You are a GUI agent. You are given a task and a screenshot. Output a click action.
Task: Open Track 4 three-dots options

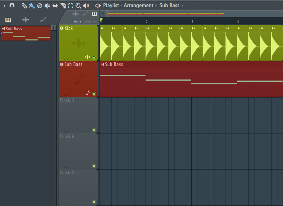click(66, 167)
